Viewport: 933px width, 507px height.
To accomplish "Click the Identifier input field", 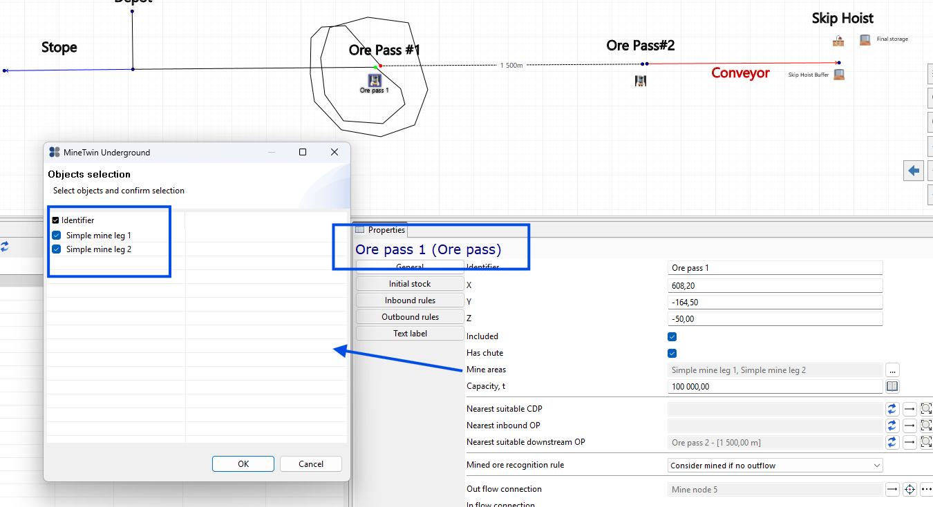I will pos(775,268).
